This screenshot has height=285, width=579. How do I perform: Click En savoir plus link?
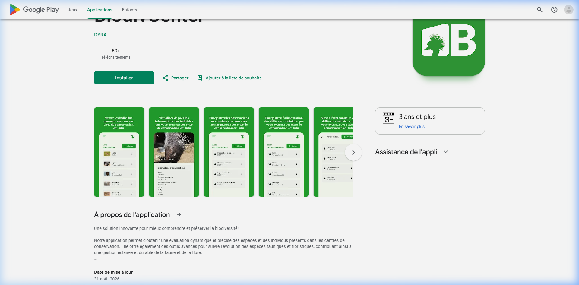click(x=412, y=126)
